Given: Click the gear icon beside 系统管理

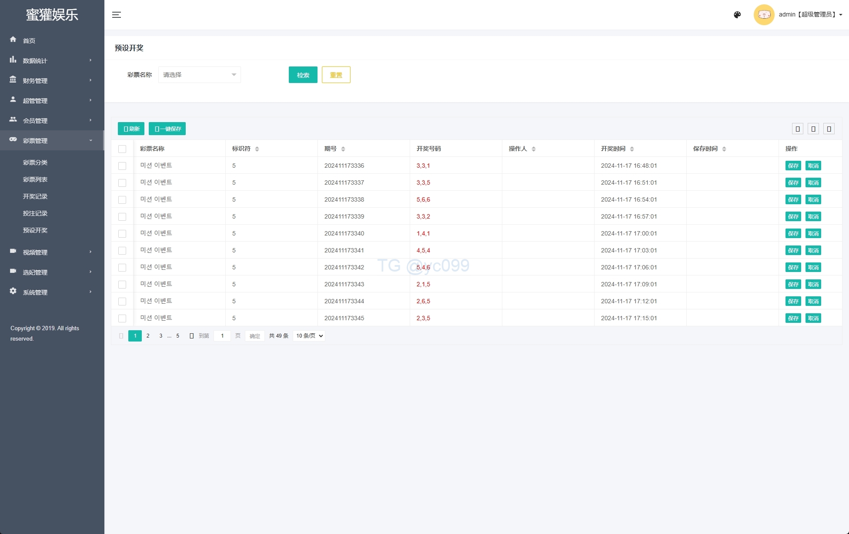Looking at the screenshot, I should point(13,291).
